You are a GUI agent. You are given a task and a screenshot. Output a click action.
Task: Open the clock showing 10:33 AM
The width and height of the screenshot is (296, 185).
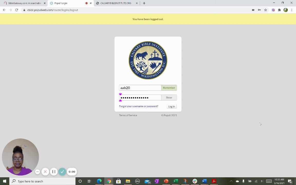(x=279, y=181)
